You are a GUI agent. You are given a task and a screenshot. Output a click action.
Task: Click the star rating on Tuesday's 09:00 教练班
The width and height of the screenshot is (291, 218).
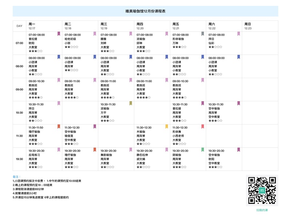click(71, 97)
